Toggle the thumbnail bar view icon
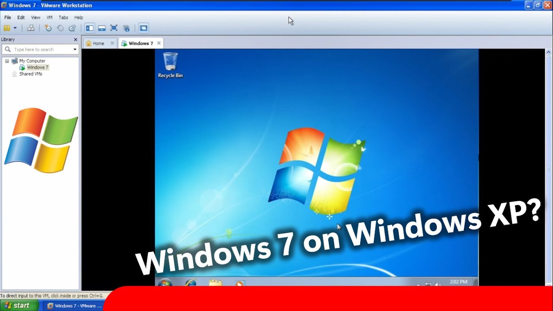Viewport: 553px width, 311px height. 102,28
